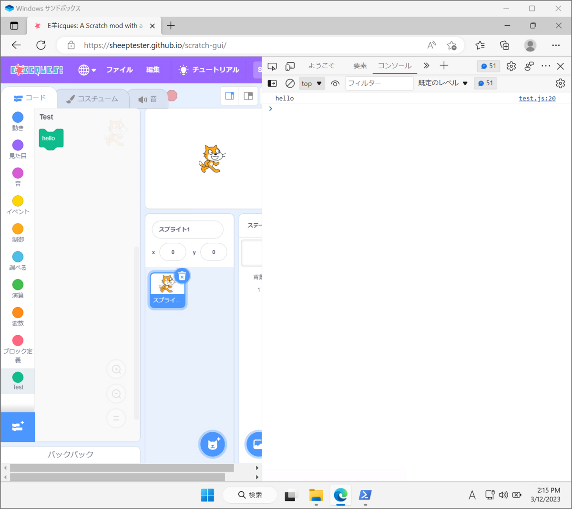The image size is (572, 509).
Task: Select the 見た目 block category
Action: click(x=18, y=150)
